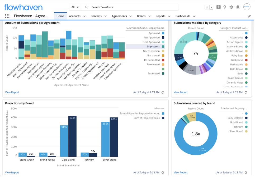This screenshot has width=255, height=177.
Task: Click the Gold Brand 415K projected sales bar
Action: point(72,136)
